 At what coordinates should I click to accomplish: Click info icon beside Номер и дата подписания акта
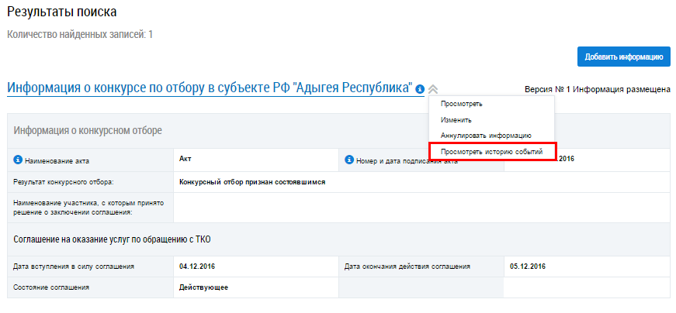[348, 160]
